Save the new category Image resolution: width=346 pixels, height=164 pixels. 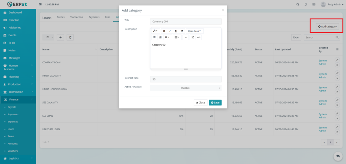[215, 103]
